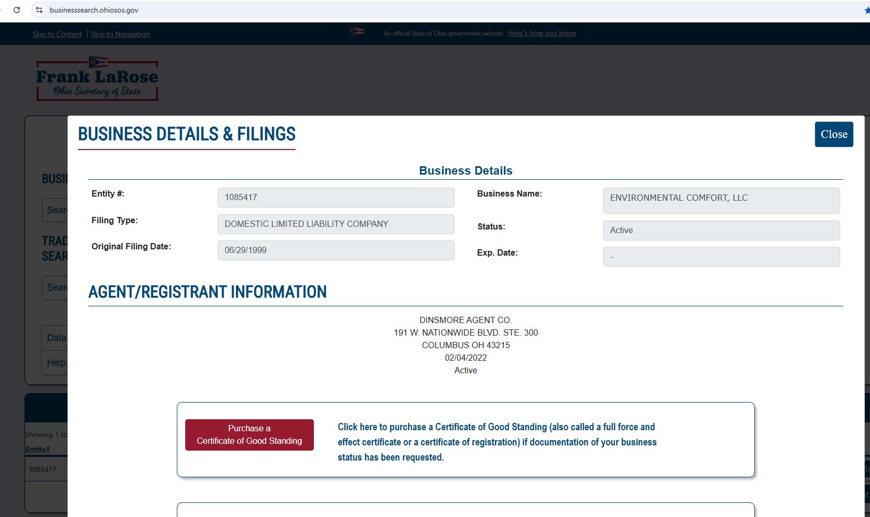Image resolution: width=870 pixels, height=517 pixels.
Task: Click the Original Filing Date field
Action: click(x=335, y=250)
